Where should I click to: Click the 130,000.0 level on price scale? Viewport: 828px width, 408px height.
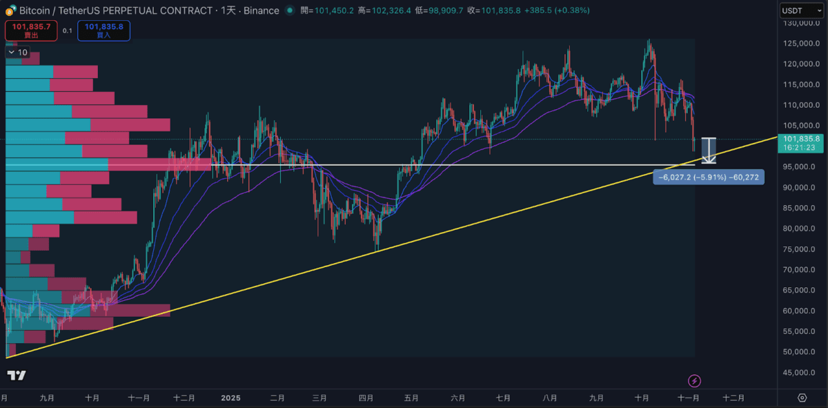(x=800, y=23)
